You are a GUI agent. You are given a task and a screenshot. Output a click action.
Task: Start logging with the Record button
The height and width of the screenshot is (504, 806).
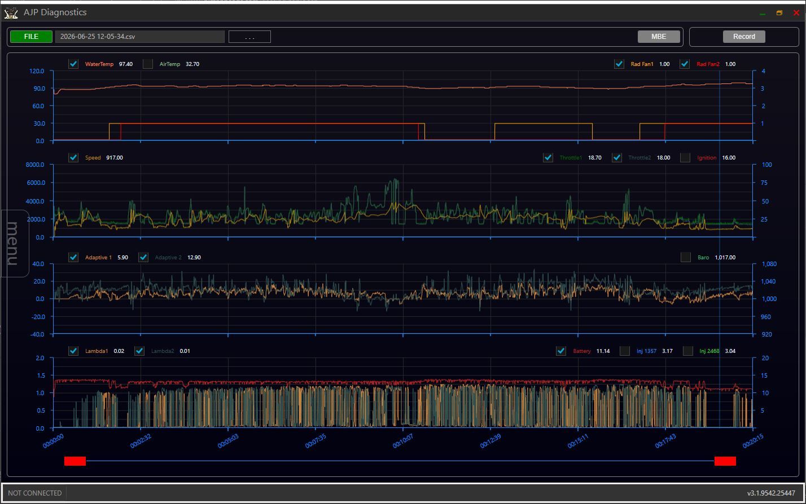click(x=744, y=37)
